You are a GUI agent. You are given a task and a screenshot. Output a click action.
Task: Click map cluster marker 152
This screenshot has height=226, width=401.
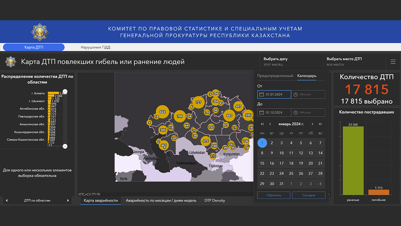pos(211,127)
